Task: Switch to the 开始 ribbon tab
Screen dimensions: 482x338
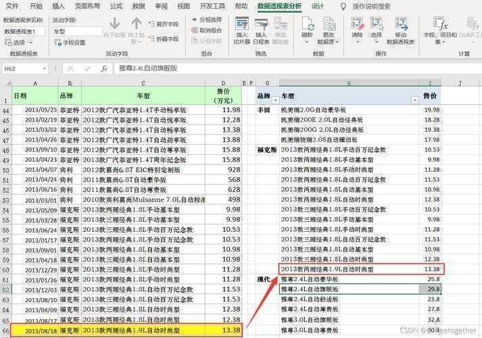Action: pos(36,6)
